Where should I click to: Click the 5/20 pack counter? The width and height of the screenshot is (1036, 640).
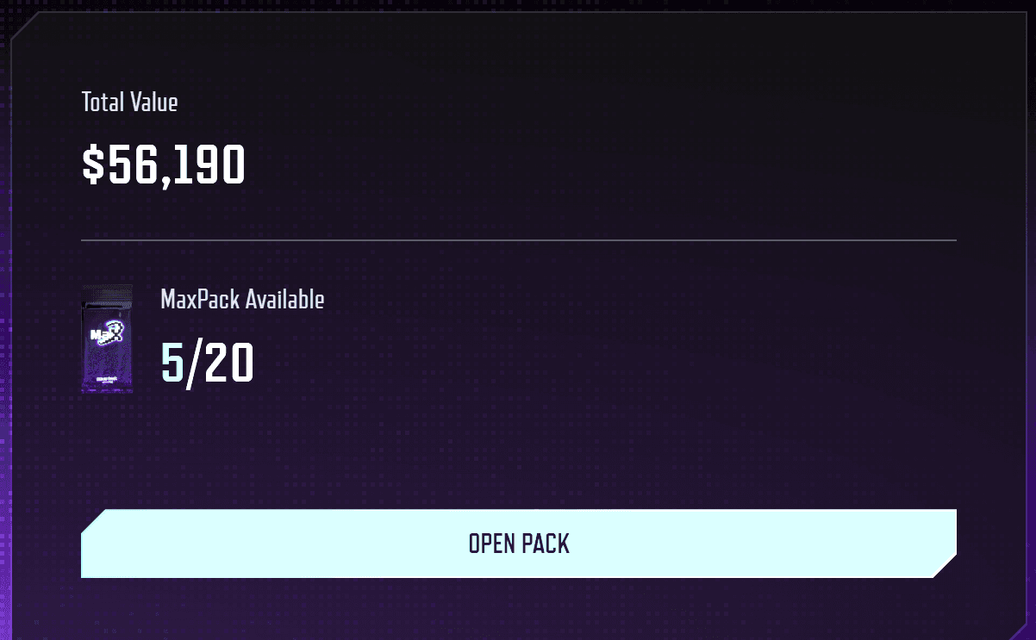coord(207,363)
